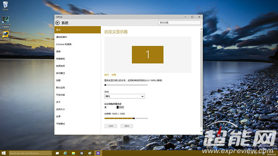Image resolution: width=278 pixels, height=156 pixels.
Task: Go to 电源选项 in the sidebar
Action: [60, 66]
